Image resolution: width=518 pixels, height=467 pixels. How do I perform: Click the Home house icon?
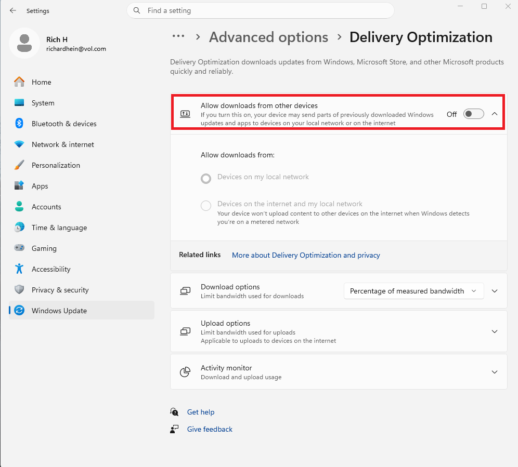click(19, 82)
